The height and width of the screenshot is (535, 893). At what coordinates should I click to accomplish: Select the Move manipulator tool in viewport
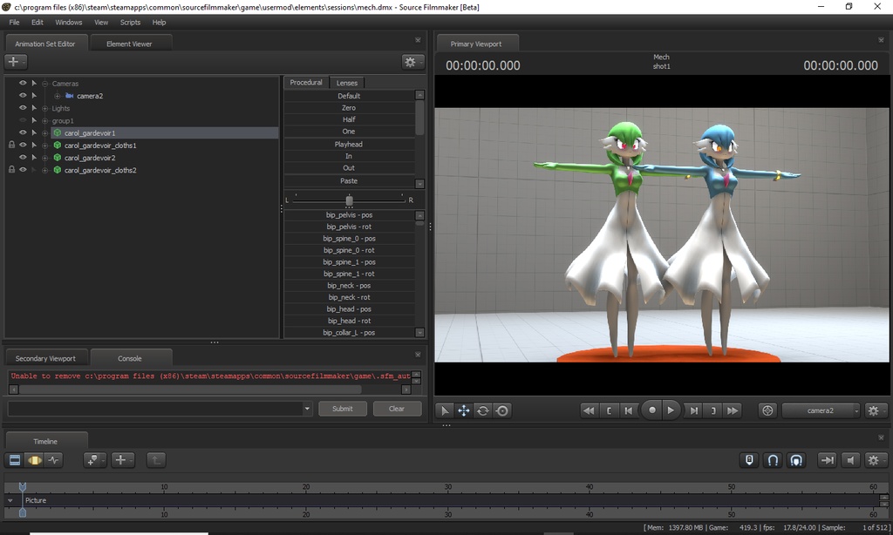463,410
